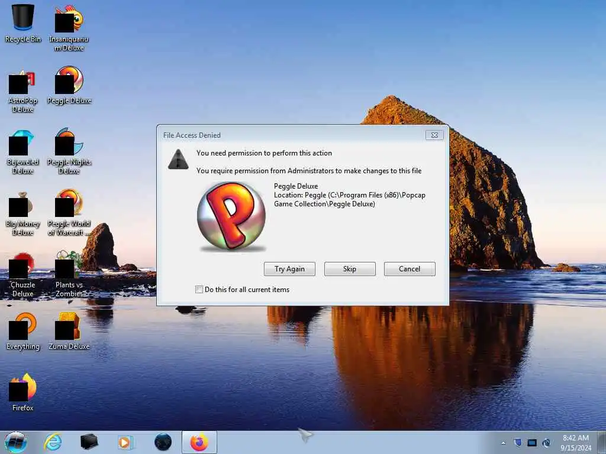Open the Recycle Bin desktop icon
The width and height of the screenshot is (606, 454).
pos(23,23)
